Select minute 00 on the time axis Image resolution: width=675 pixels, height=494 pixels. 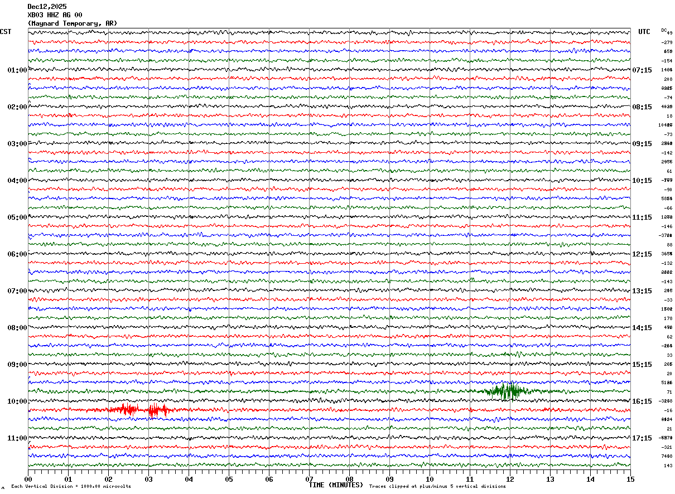(28, 479)
